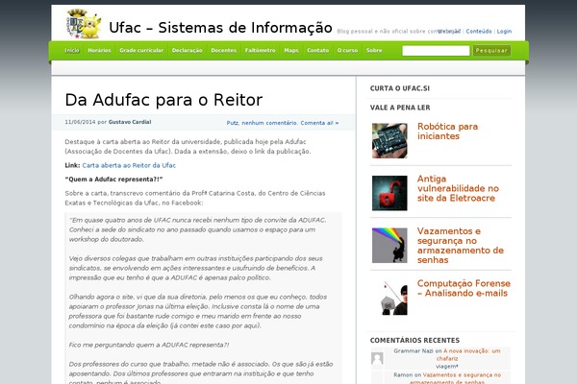Open the Grade curricular menu item
This screenshot has width=577, height=384.
click(x=141, y=50)
